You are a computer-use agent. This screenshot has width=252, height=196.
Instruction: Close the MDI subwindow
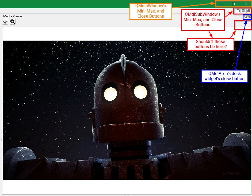(x=249, y=11)
